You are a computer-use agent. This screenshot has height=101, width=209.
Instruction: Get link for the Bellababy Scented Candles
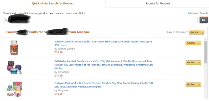click(191, 62)
